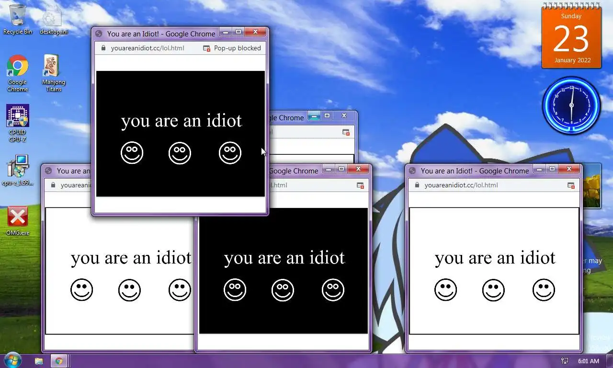Click the first smiley in the top window
This screenshot has height=368, width=613.
tap(132, 153)
